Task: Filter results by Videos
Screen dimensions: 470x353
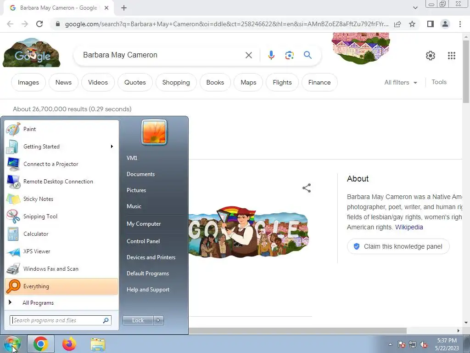Action: click(x=98, y=82)
